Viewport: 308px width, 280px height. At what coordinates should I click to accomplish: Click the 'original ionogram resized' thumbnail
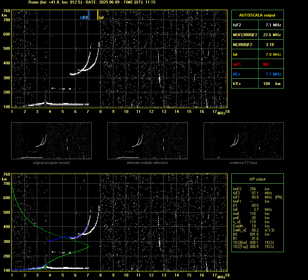[51, 141]
